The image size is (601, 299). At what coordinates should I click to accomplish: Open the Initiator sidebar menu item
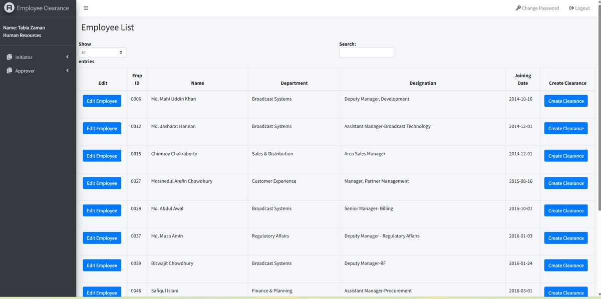24,57
